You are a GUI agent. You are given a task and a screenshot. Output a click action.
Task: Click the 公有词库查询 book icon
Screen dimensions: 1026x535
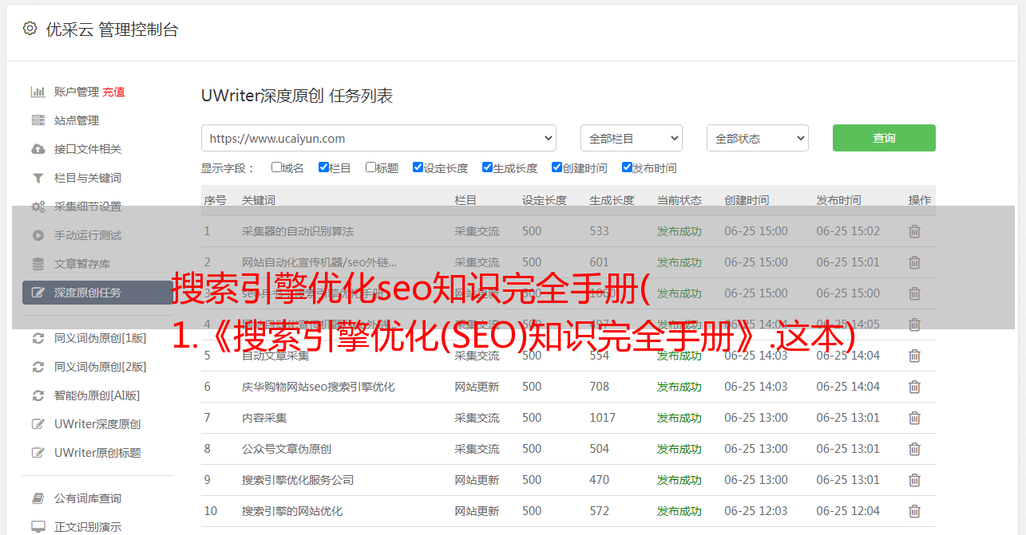[38, 498]
